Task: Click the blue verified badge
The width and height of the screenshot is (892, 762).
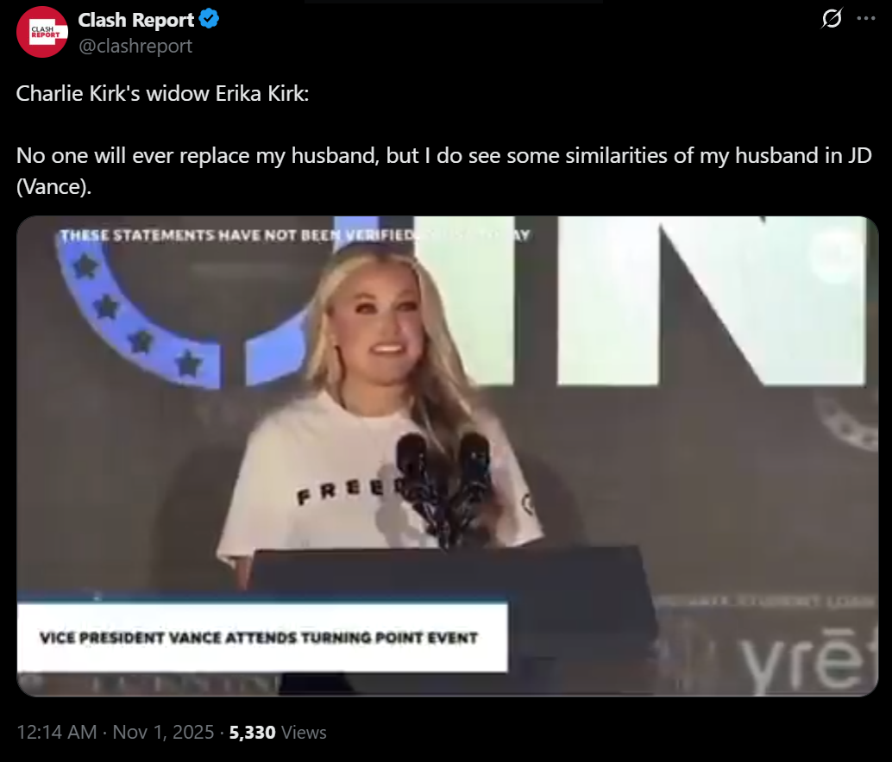Action: pyautogui.click(x=210, y=19)
